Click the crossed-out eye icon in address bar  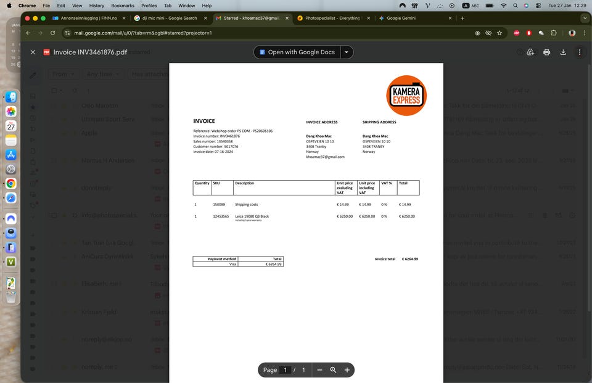click(x=488, y=33)
